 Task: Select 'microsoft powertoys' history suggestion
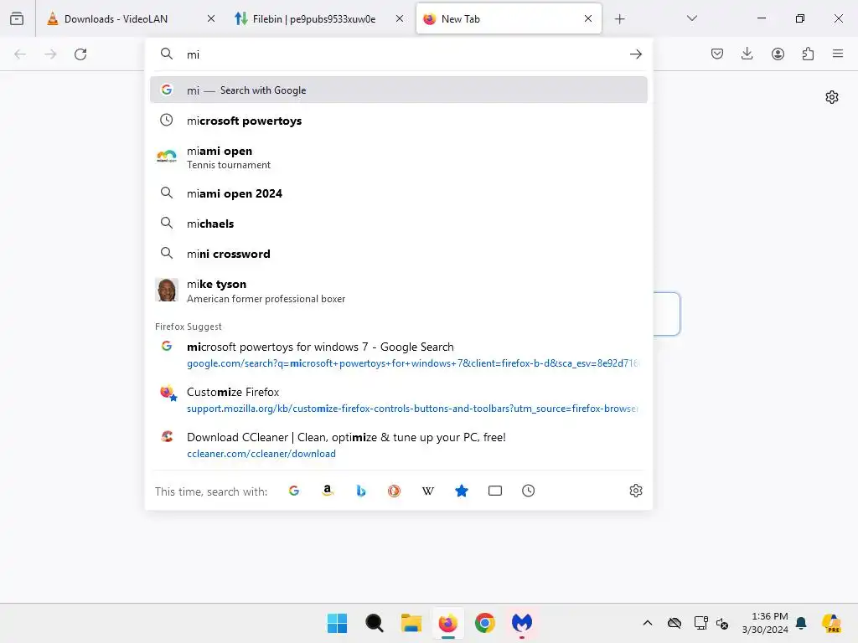(398, 121)
